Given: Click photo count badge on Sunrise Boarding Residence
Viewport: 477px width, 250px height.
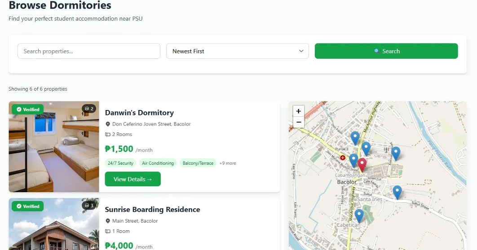Looking at the screenshot, I should pos(89,205).
